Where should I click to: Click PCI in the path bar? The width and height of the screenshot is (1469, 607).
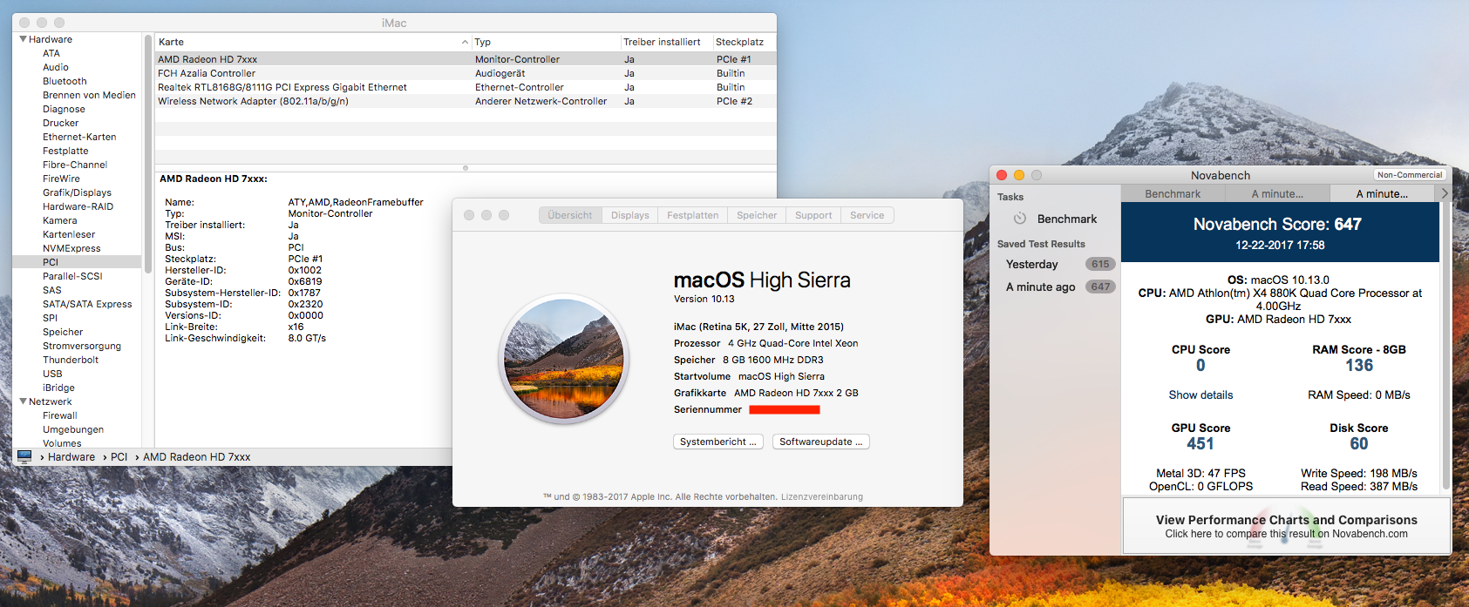click(119, 456)
